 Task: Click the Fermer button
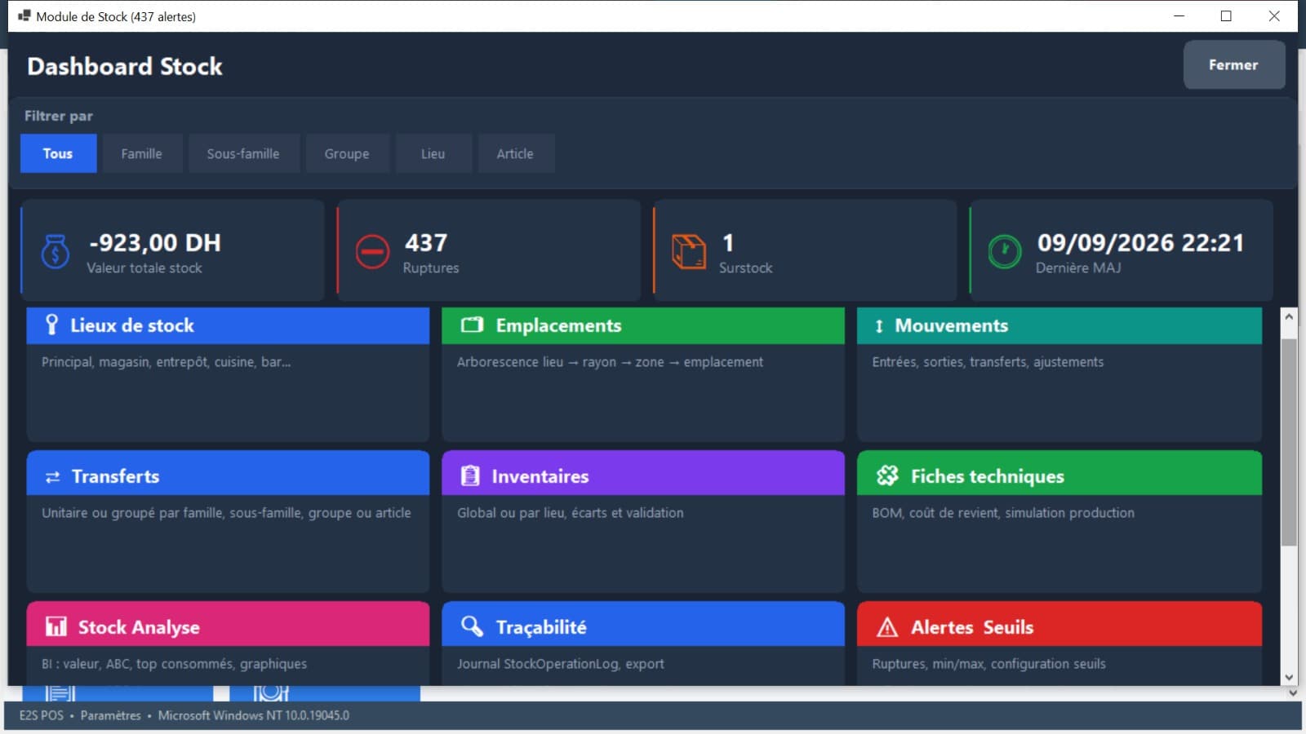click(1233, 64)
